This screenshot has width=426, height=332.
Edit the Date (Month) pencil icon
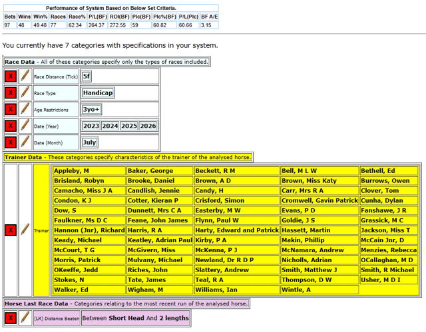tap(25, 142)
